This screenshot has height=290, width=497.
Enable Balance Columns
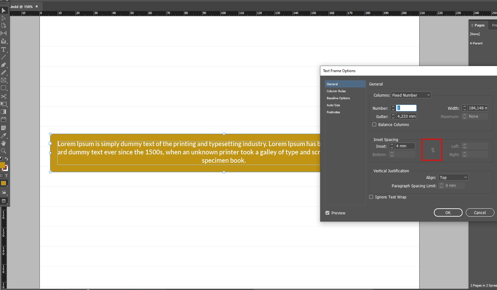[374, 124]
